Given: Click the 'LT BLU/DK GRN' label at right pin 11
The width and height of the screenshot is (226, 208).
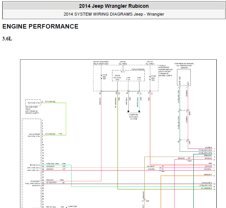Looking at the screenshot, I should point(206,185).
